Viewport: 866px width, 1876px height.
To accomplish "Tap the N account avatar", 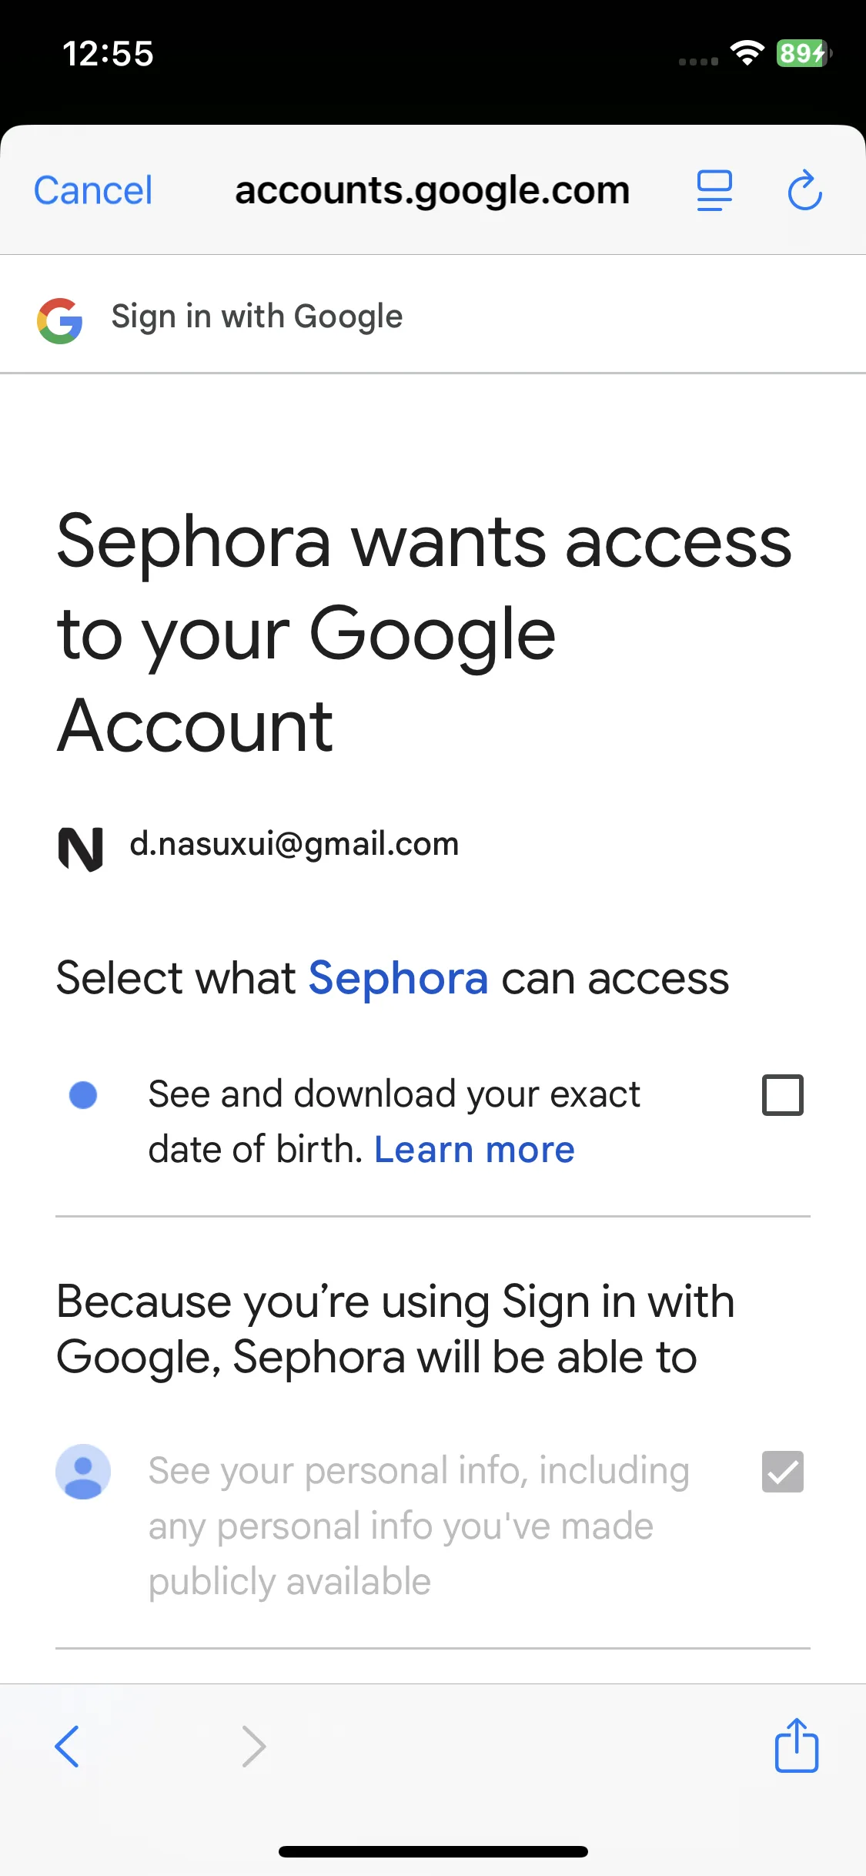I will [x=81, y=849].
